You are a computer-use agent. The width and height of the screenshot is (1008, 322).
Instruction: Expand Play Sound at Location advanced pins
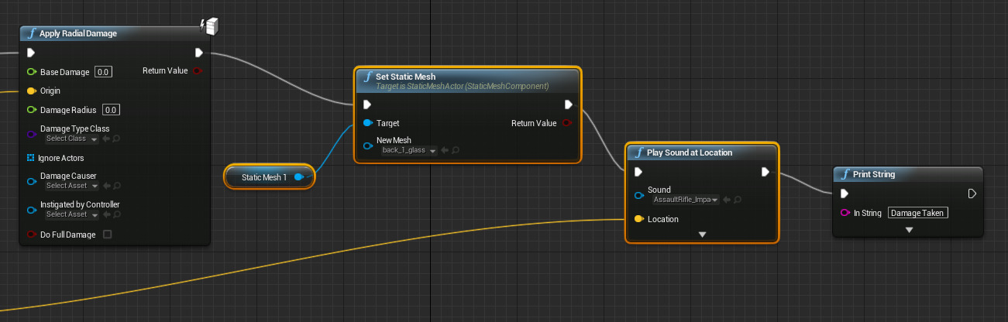click(x=702, y=235)
